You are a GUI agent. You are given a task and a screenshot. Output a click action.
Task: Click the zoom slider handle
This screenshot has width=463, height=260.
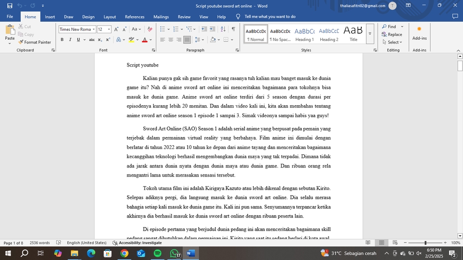425,243
